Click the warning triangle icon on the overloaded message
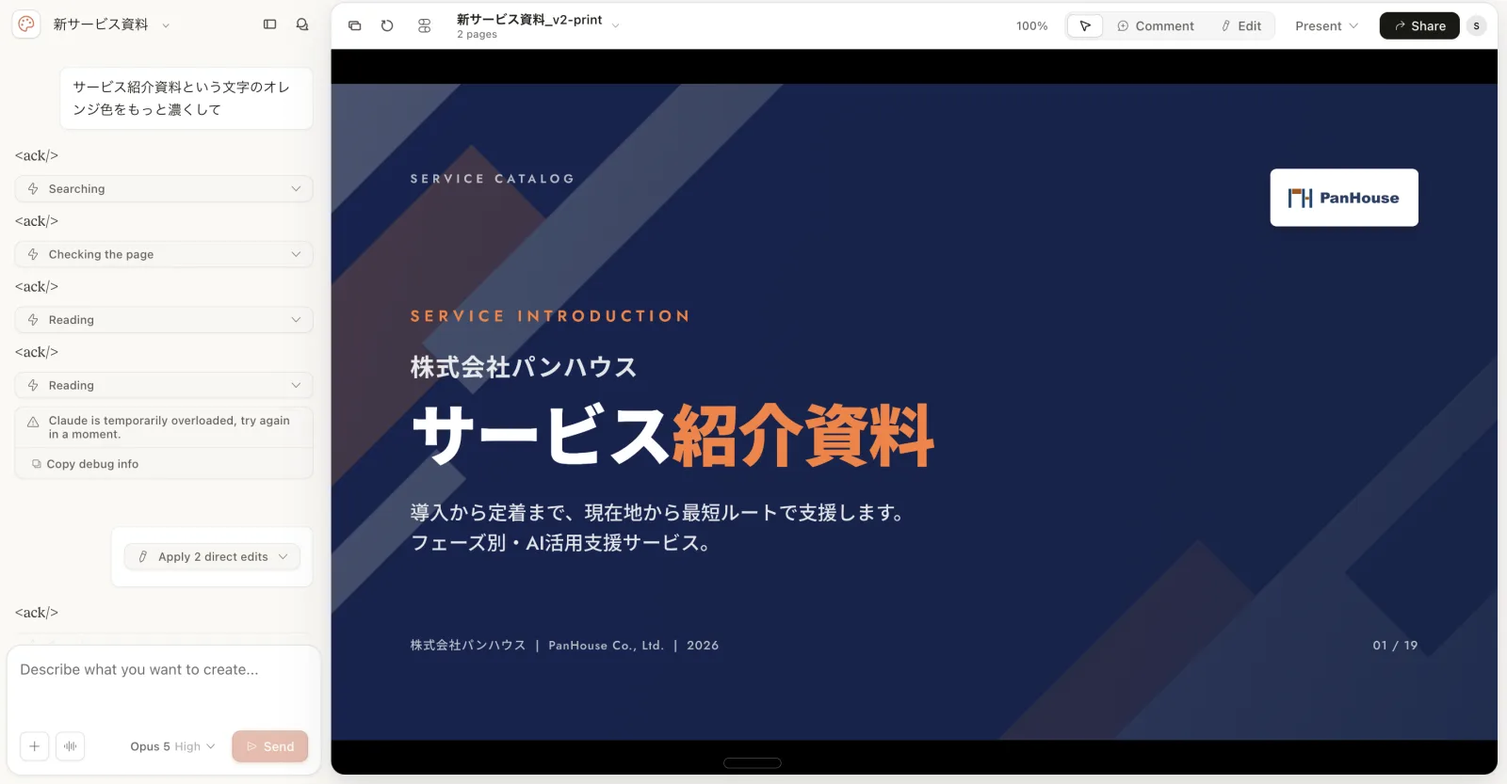 33,422
